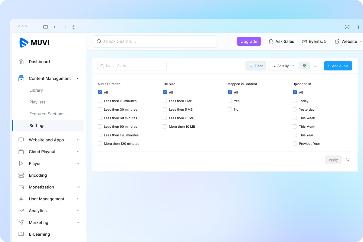
Task: Select Playlists in the sidebar
Action: pos(37,102)
